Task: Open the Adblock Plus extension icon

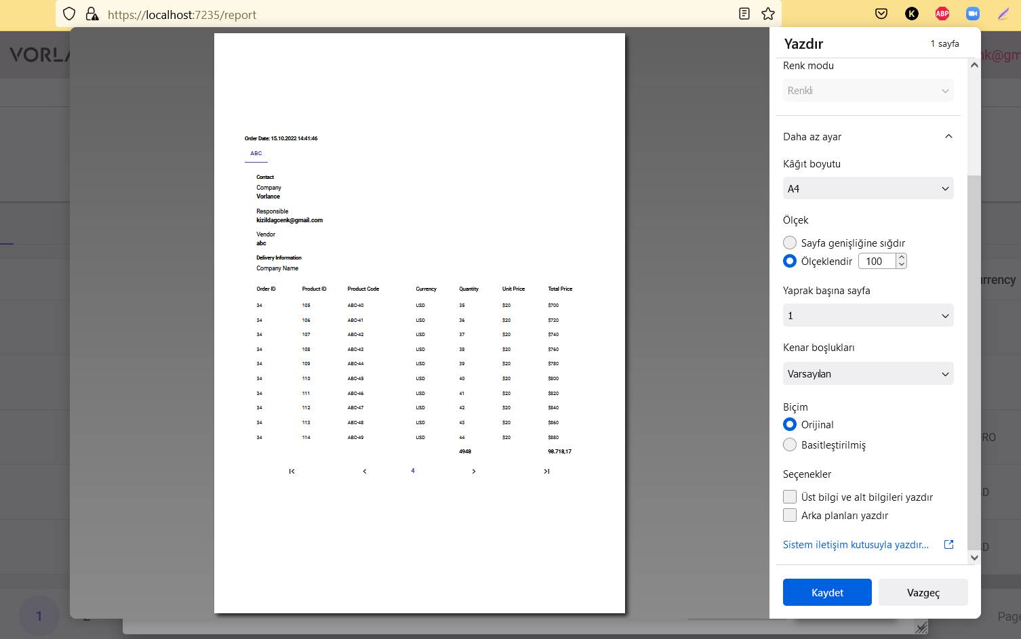Action: coord(942,14)
